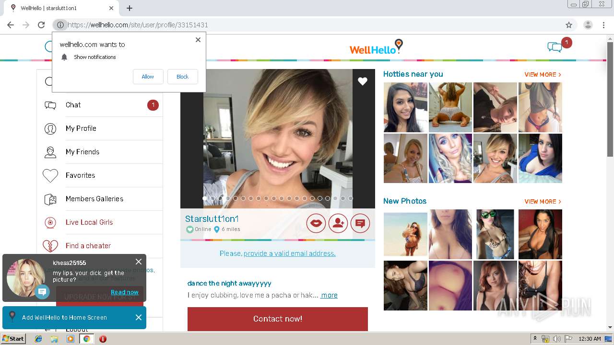Open first Hotties near you thumbnail
Screen dimensions: 614x345
405,107
